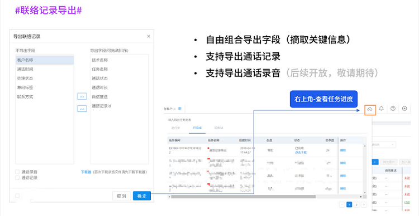This screenshot has height=216, width=419.
Task: Click the 2019-04-10 creation time cell
Action: pos(247,150)
